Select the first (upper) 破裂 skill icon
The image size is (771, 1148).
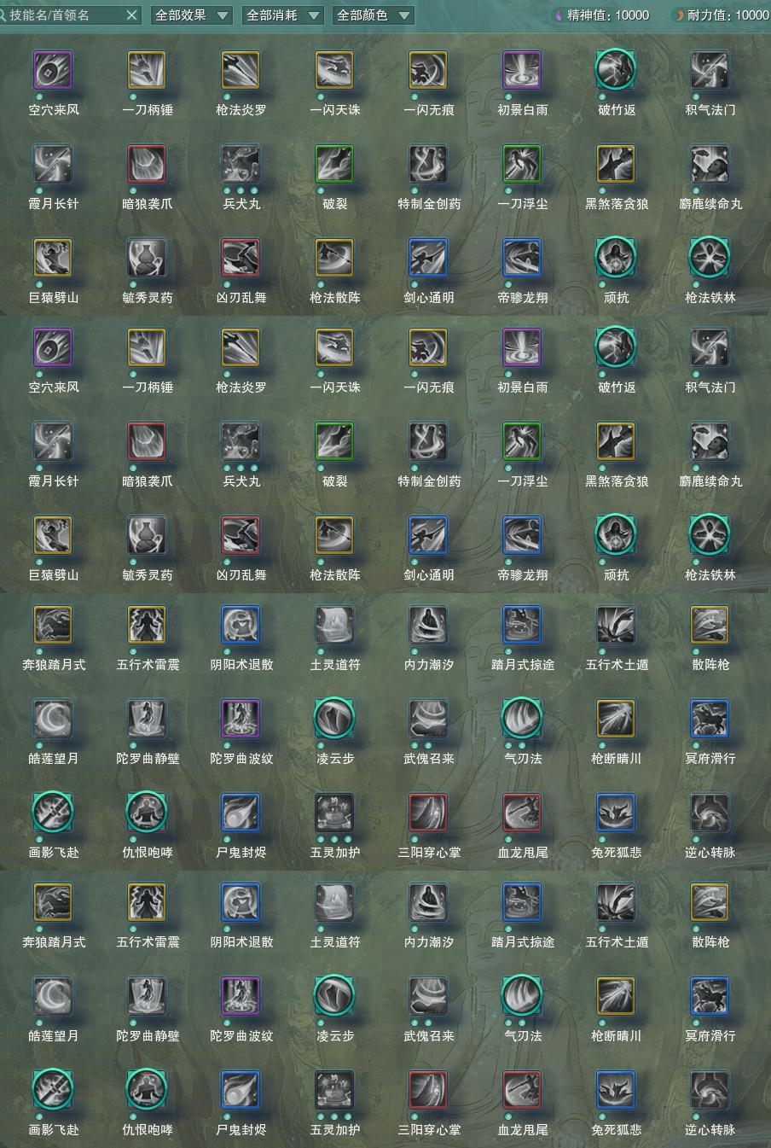tap(334, 164)
